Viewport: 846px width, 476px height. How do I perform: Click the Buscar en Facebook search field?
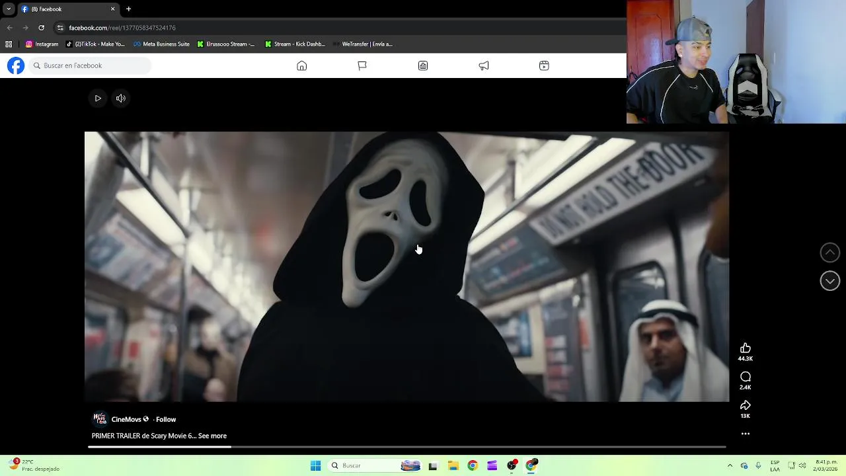[x=90, y=65]
